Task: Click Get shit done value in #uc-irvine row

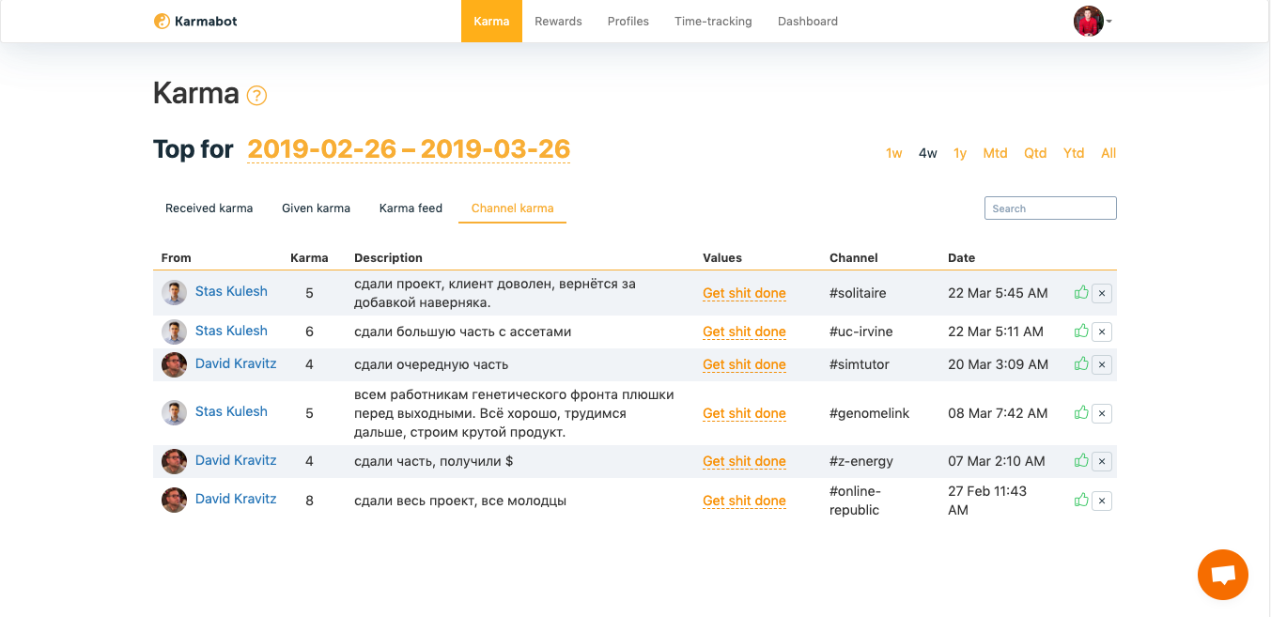Action: (x=744, y=332)
